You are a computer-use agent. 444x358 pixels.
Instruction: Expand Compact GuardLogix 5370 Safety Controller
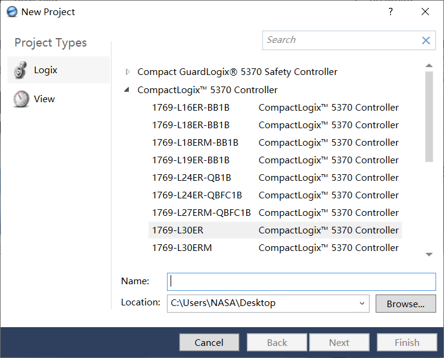(128, 72)
